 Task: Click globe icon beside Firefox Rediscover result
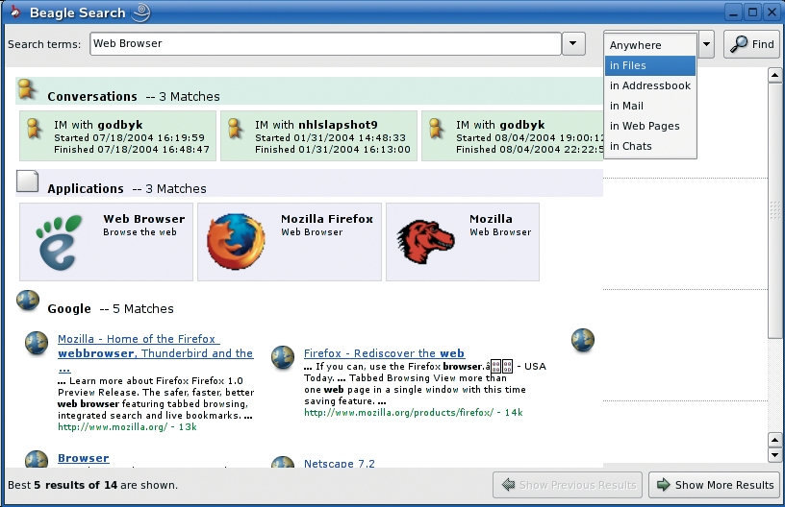pyautogui.click(x=283, y=357)
